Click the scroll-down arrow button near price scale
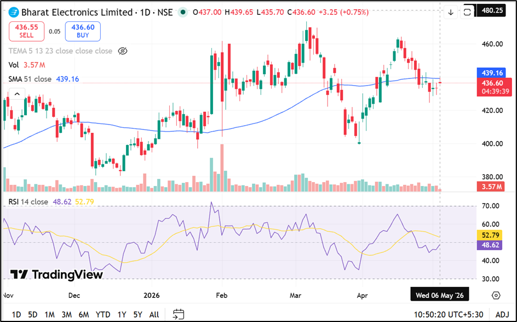This screenshot has height=322, width=517. point(451,12)
